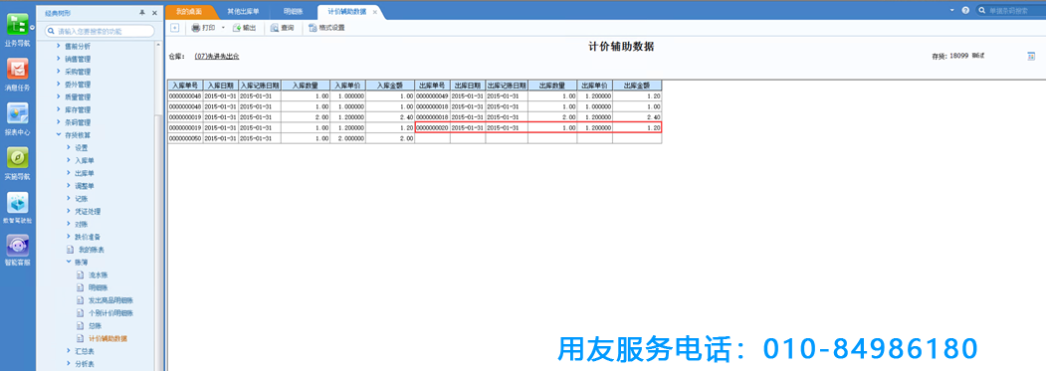The width and height of the screenshot is (1046, 371).
Task: Select cell 0000000050 in 入库单号 column
Action: coord(185,138)
